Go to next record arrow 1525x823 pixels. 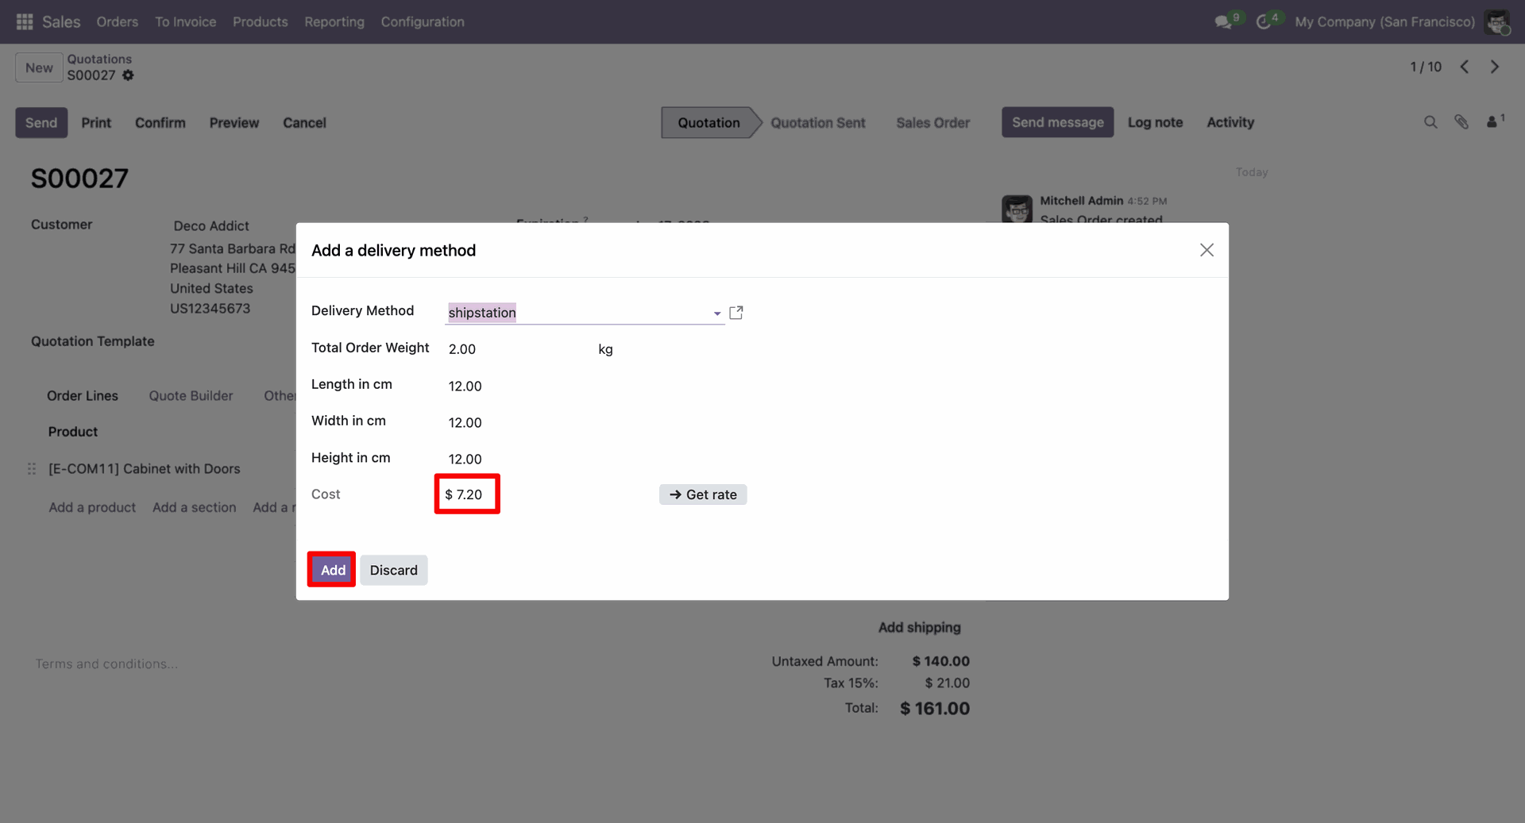click(1495, 67)
